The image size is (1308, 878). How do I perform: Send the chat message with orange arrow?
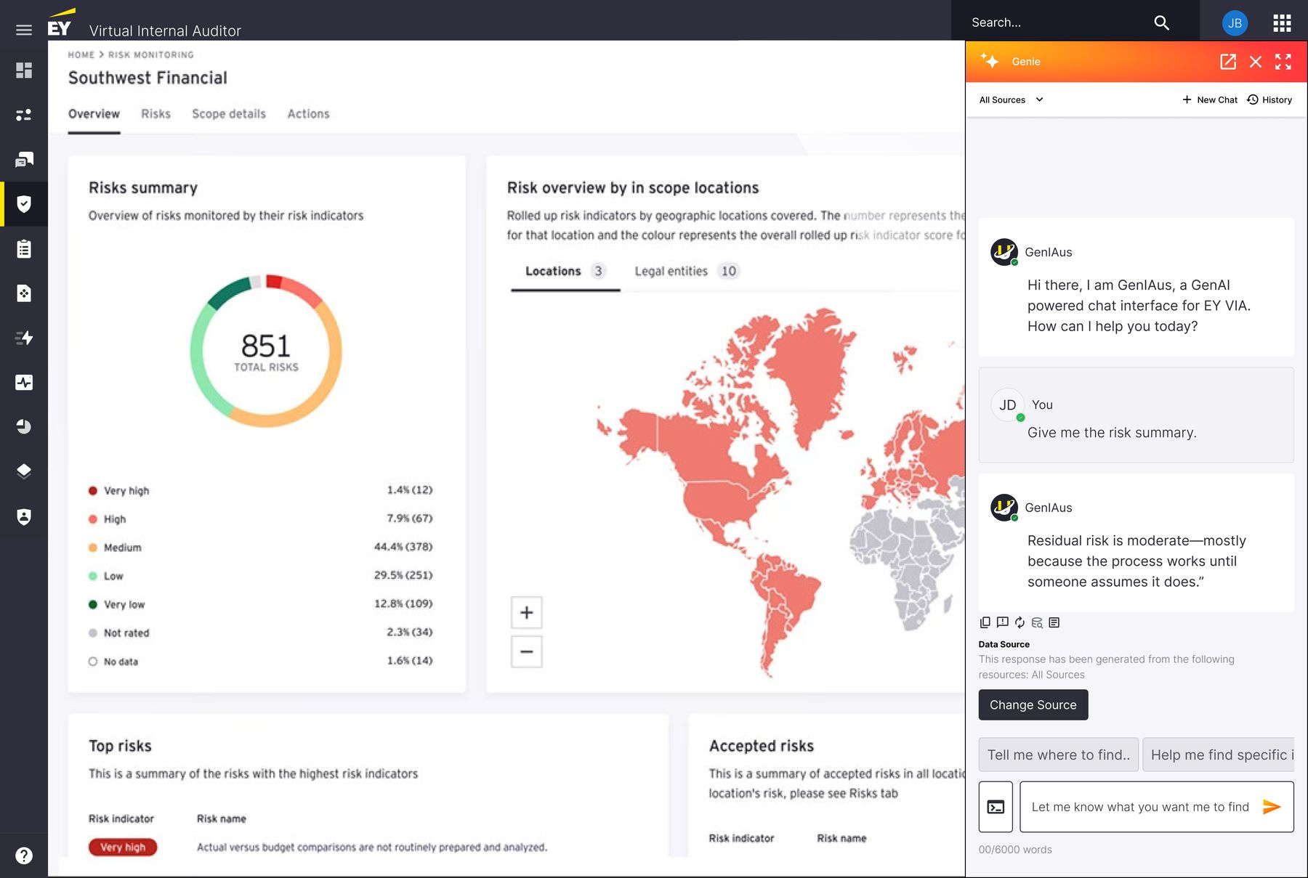(x=1272, y=807)
